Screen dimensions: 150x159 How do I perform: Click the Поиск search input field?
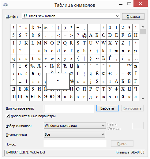pyautogui.click(x=75, y=144)
